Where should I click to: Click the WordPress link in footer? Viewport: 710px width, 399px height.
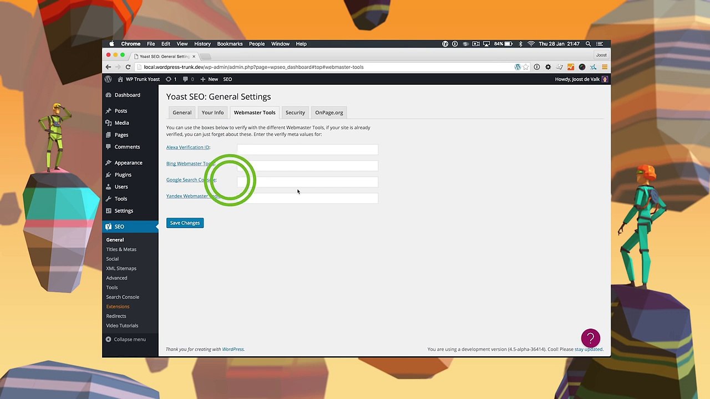pos(232,349)
